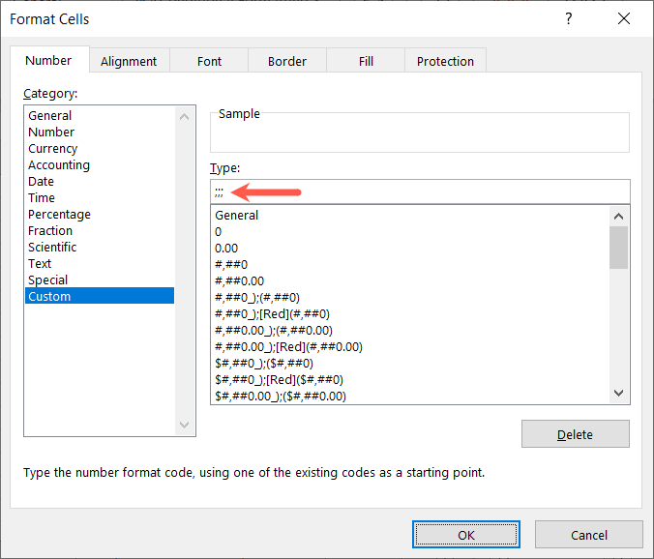Close the Format Cells dialog

point(623,19)
